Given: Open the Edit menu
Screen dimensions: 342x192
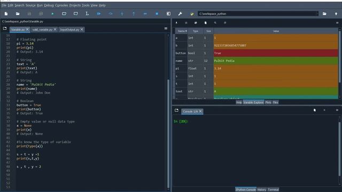Looking at the screenshot, I should tap(11, 5).
